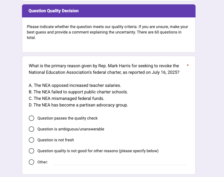Click the "Other:" label text

coord(43,162)
